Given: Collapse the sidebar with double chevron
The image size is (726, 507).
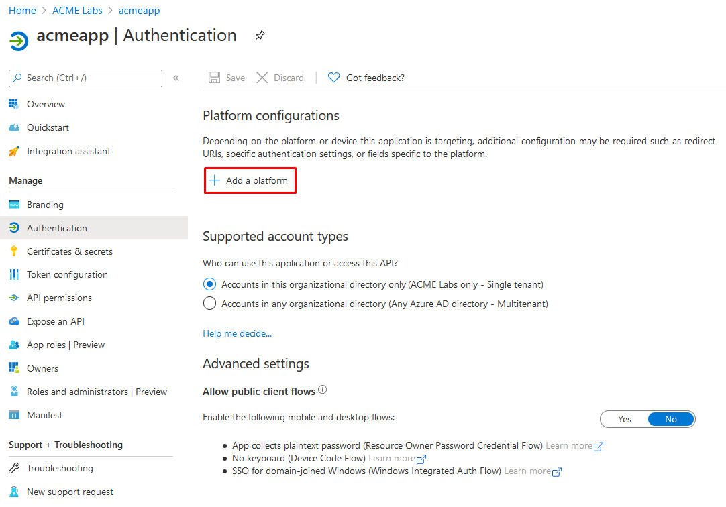Looking at the screenshot, I should (176, 78).
